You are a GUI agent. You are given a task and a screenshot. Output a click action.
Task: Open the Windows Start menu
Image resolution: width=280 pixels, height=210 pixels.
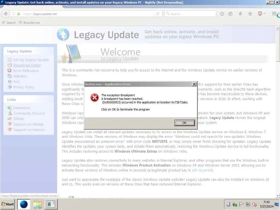(x=8, y=204)
